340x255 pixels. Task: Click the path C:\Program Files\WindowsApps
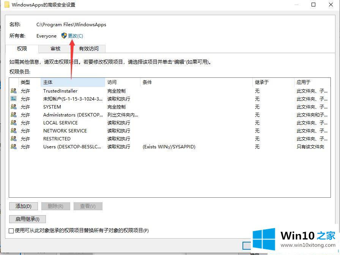tap(71, 25)
